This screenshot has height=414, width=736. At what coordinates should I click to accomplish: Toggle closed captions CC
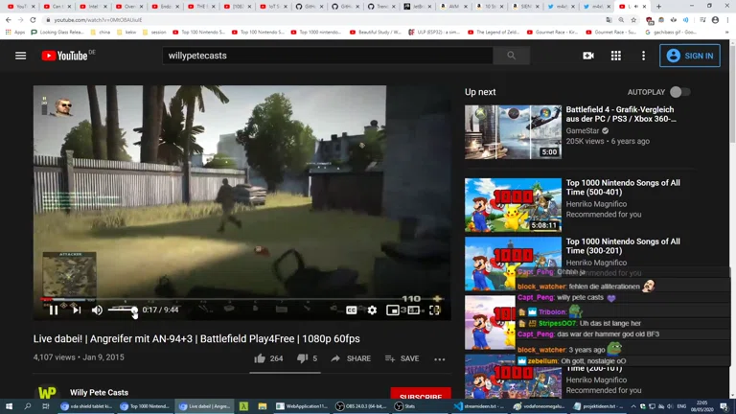[x=351, y=310]
